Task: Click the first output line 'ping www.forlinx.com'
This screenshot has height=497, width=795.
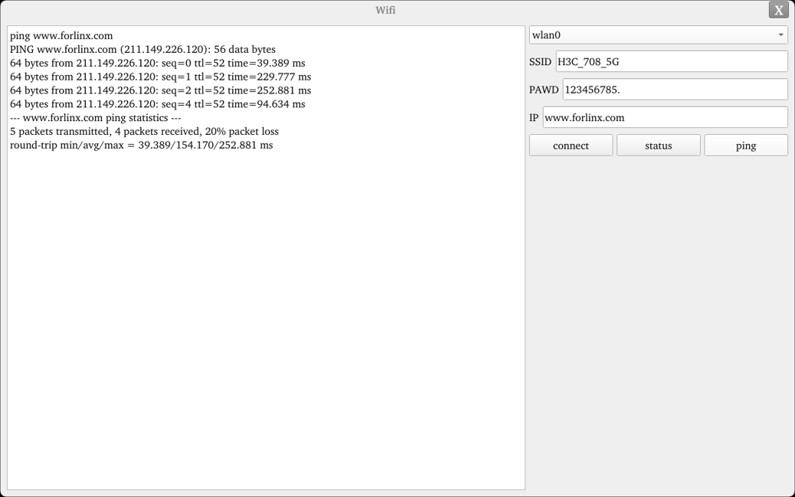Action: (x=61, y=36)
